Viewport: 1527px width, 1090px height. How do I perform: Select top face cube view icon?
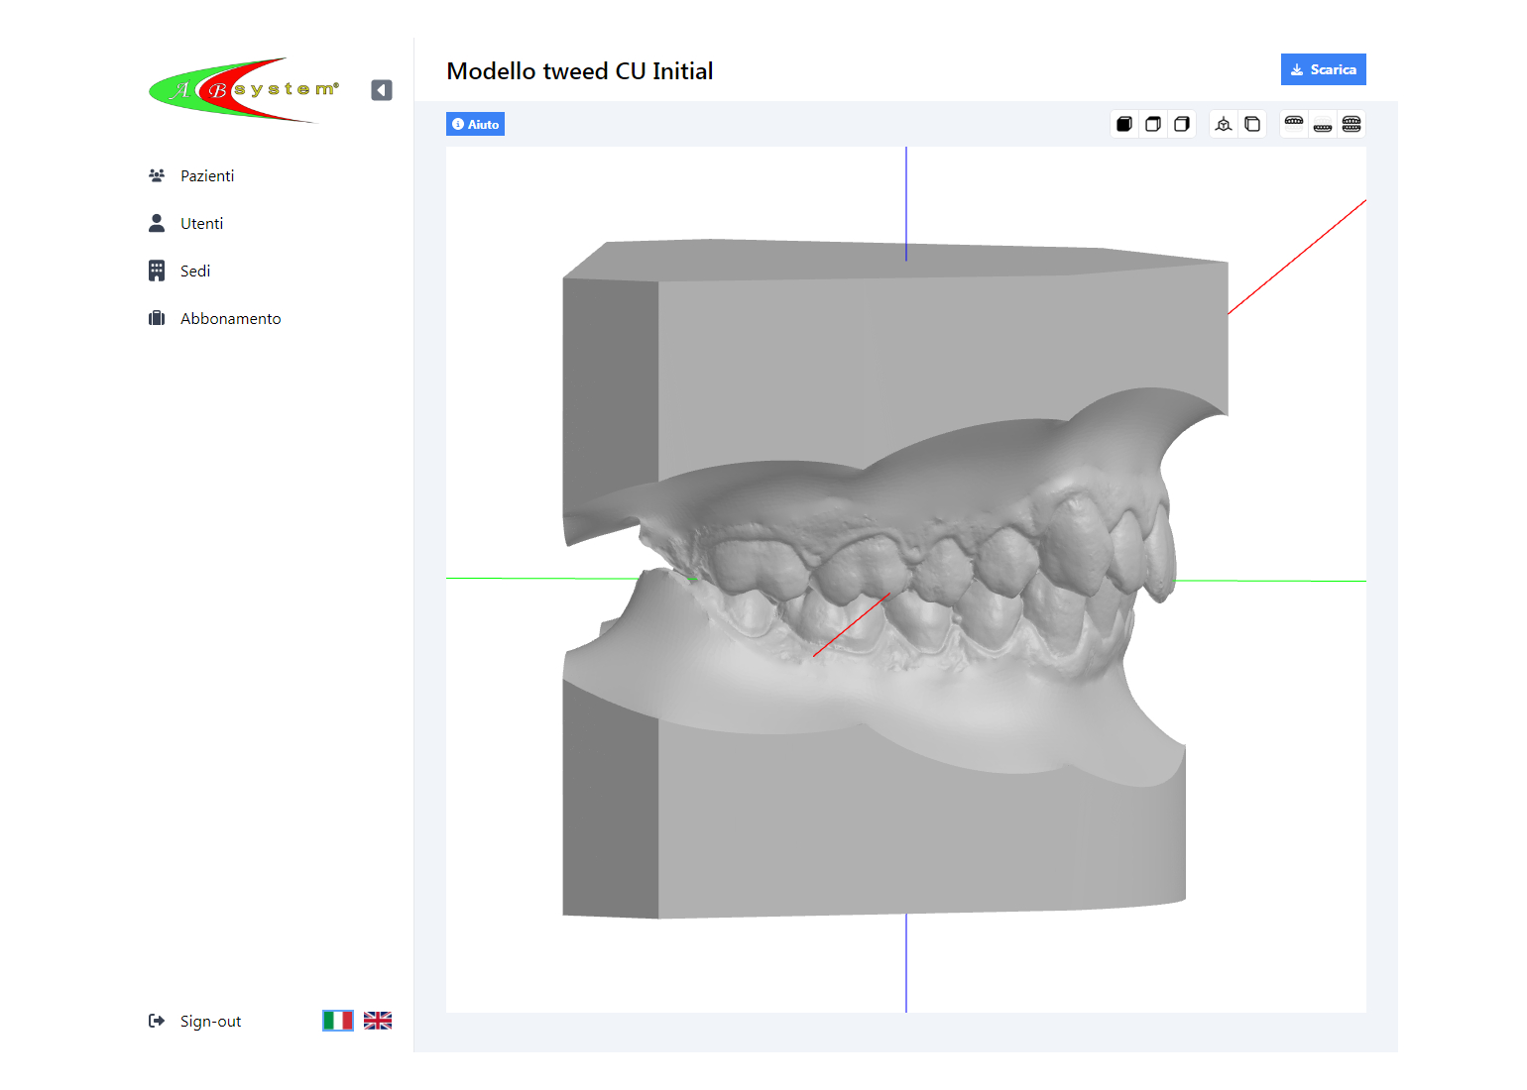[x=1153, y=124]
